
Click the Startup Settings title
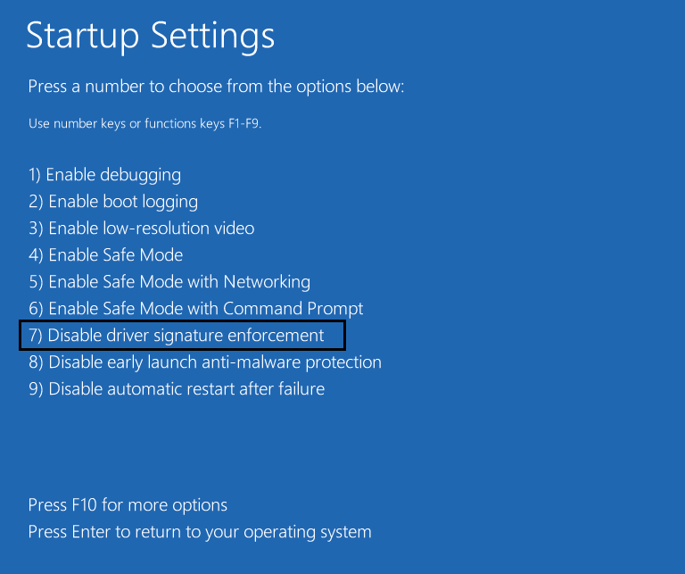pyautogui.click(x=150, y=36)
